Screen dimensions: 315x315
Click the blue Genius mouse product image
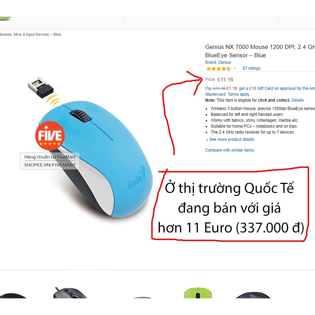click(x=94, y=159)
